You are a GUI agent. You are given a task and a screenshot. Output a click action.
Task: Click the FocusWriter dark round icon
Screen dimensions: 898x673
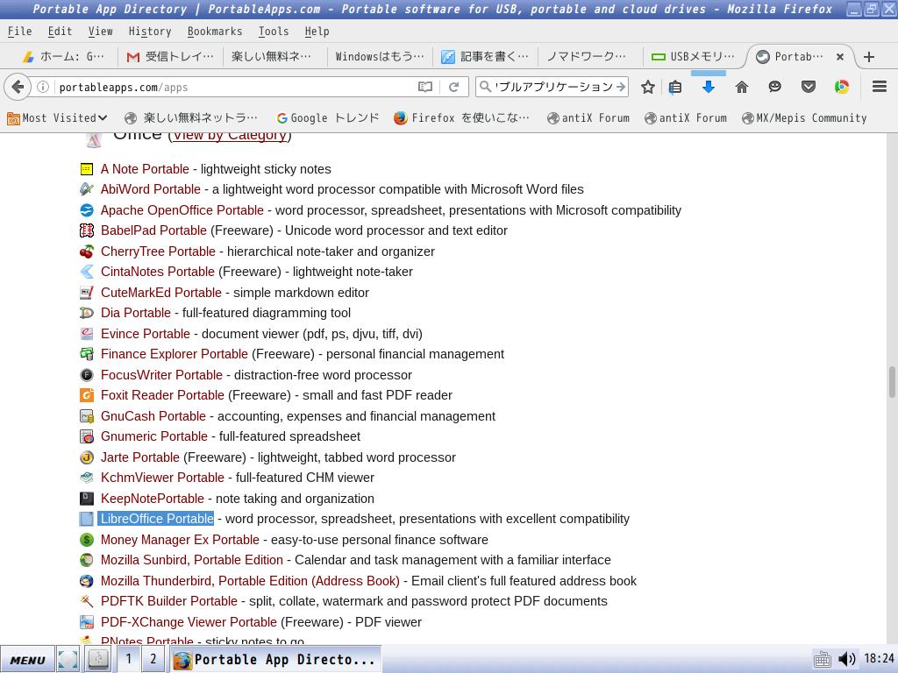click(87, 375)
